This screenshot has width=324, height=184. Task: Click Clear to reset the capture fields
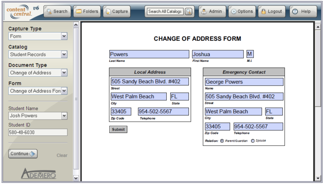point(62,155)
